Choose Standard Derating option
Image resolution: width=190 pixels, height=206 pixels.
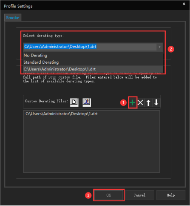tap(93, 62)
